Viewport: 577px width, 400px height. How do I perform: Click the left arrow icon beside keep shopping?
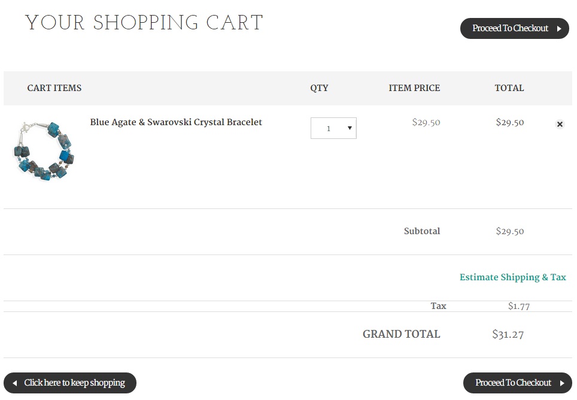pos(14,383)
